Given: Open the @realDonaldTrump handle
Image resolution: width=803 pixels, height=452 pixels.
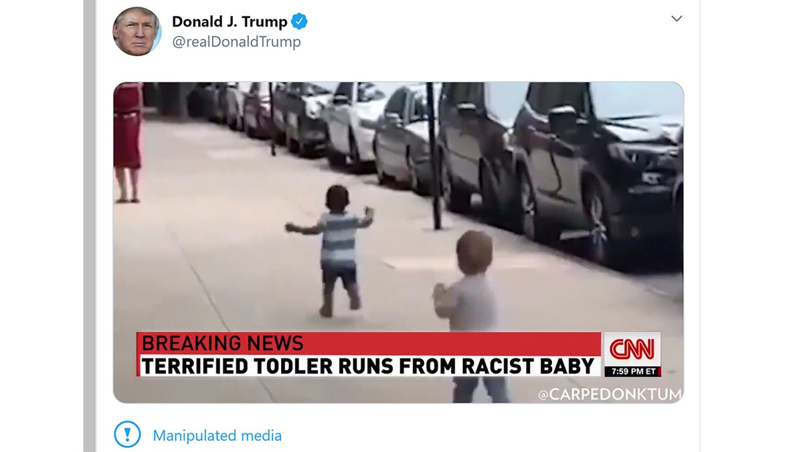Looking at the screenshot, I should click(x=236, y=42).
